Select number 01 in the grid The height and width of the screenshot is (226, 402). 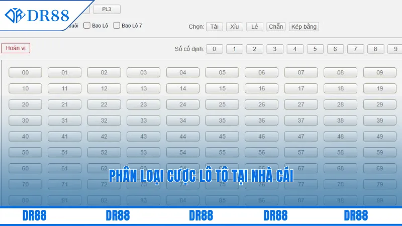[x=65, y=72]
